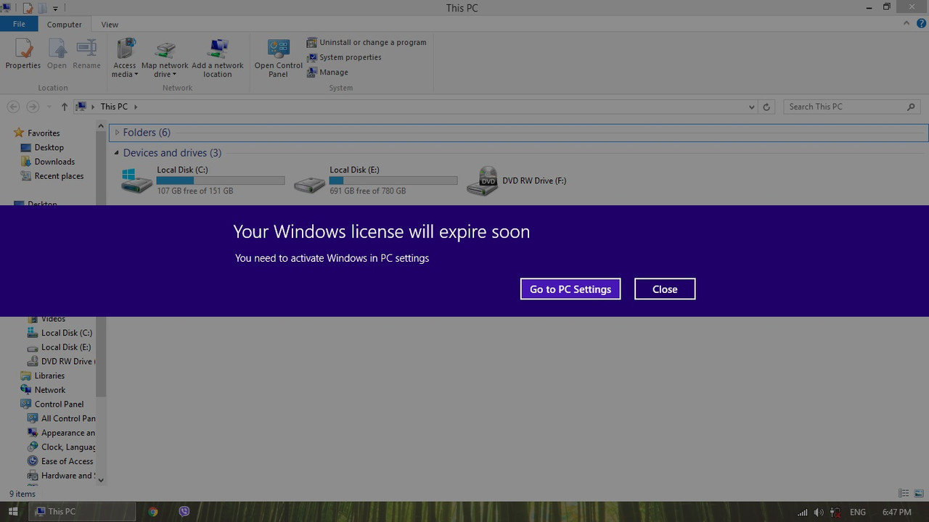The width and height of the screenshot is (929, 522).
Task: Click the navigation pane scroll down arrow
Action: pos(101,479)
